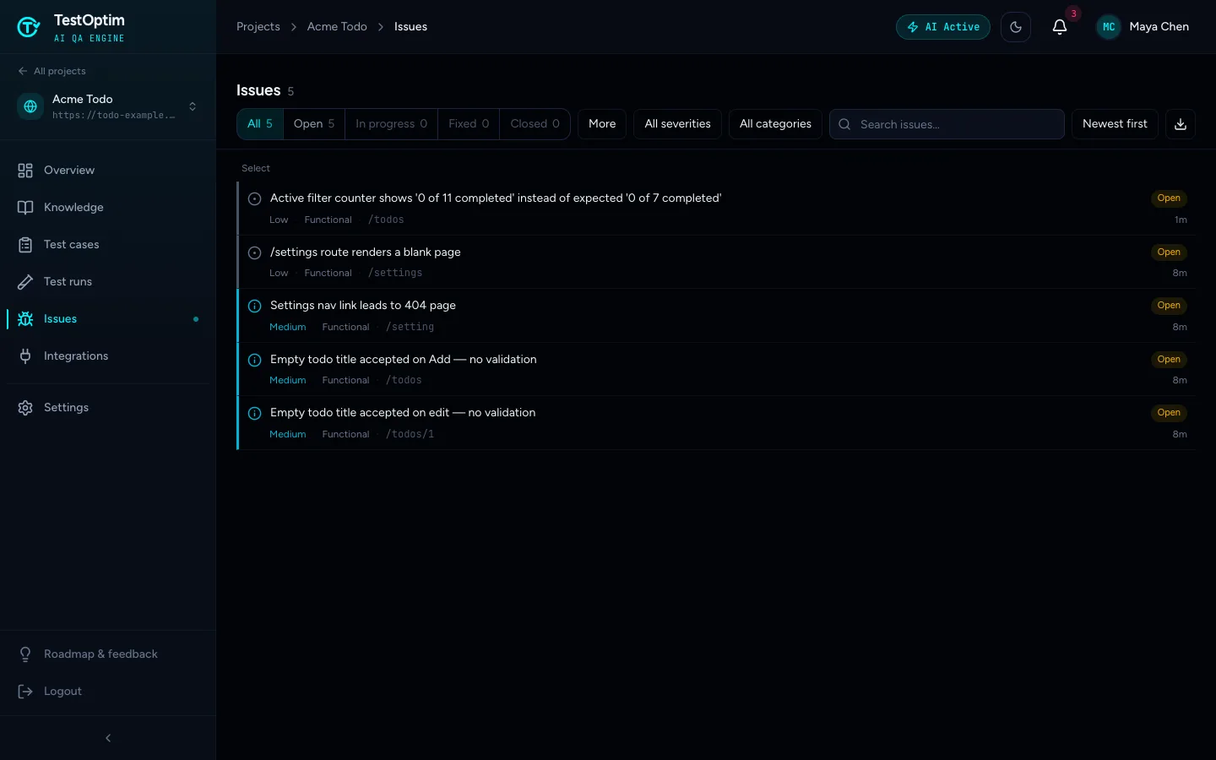Toggle dark mode with the moon icon
Image resolution: width=1216 pixels, height=760 pixels.
[x=1016, y=27]
